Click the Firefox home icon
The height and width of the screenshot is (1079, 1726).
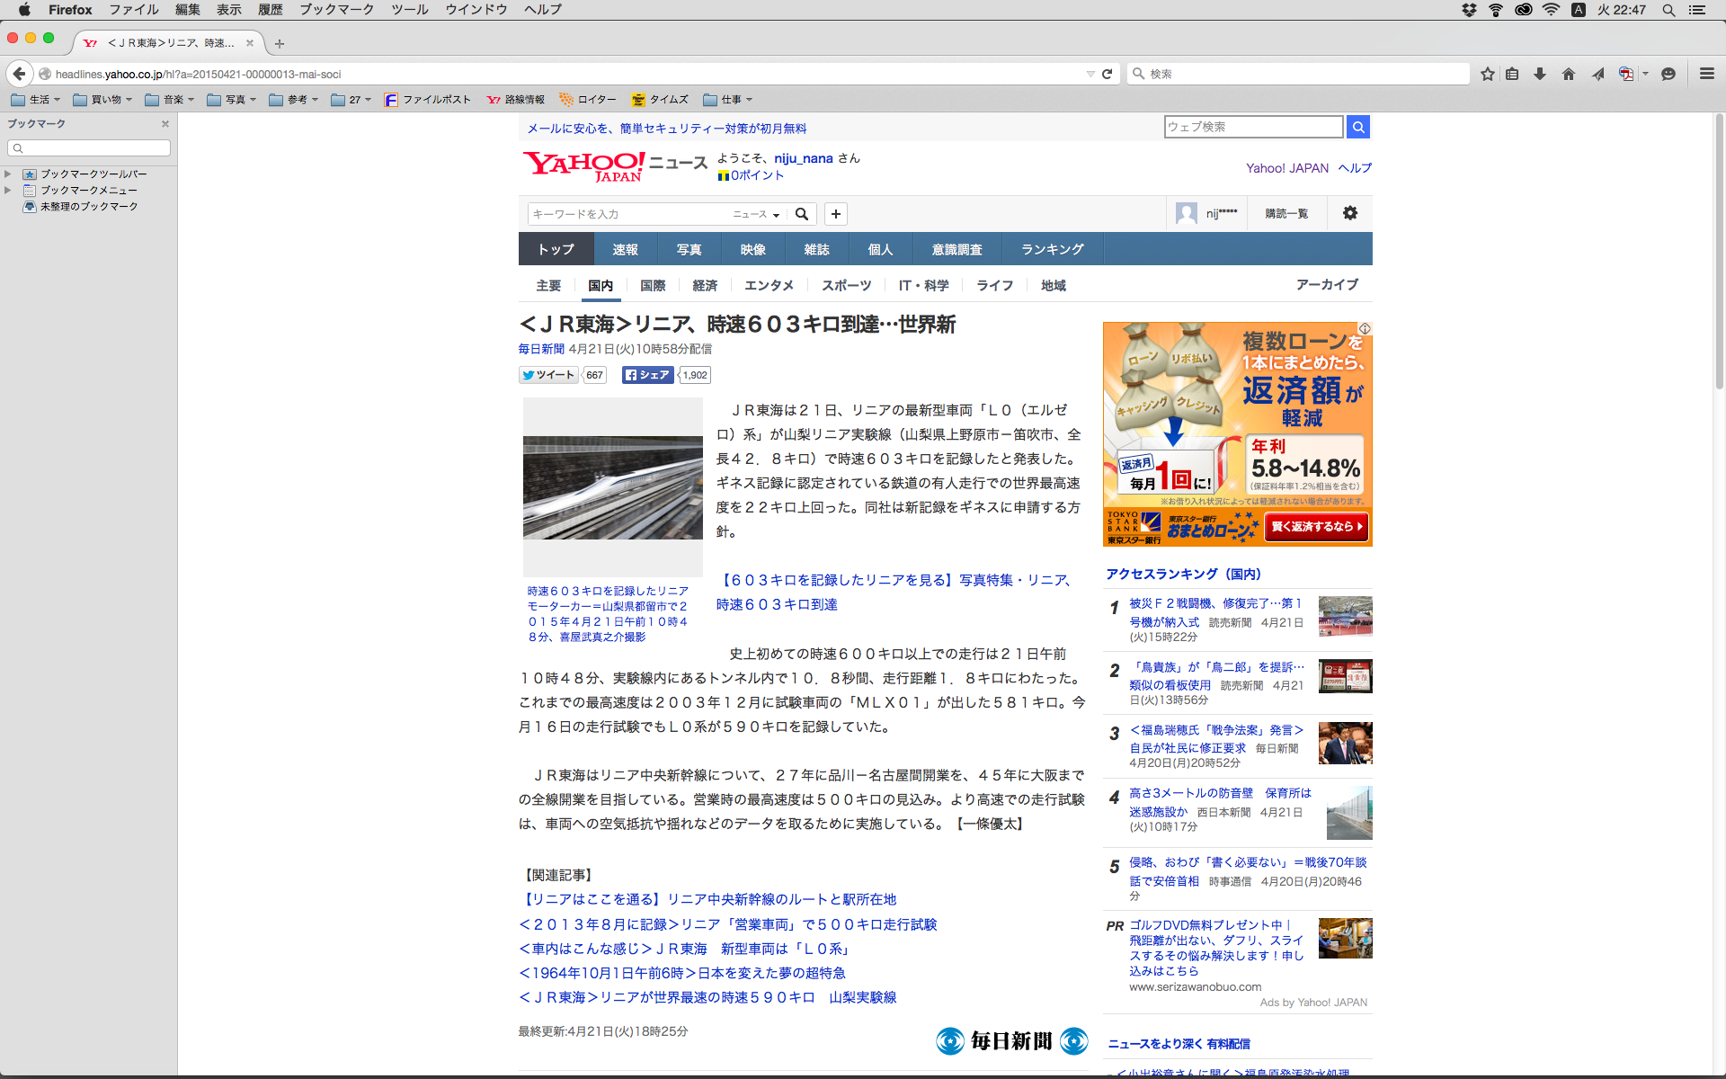[x=1569, y=74]
